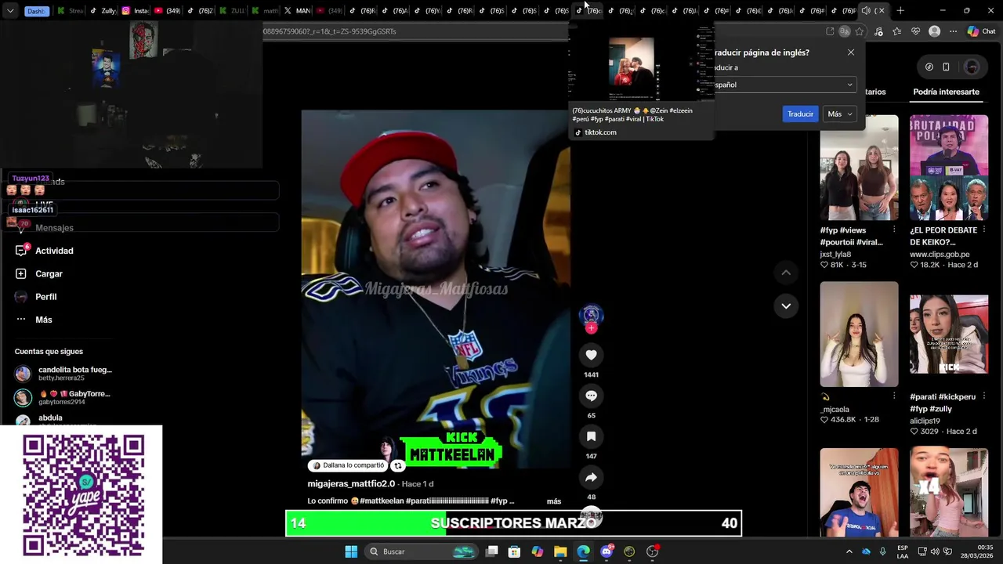
Task: Open Actividad in the TikTok sidebar
Action: tap(45, 251)
